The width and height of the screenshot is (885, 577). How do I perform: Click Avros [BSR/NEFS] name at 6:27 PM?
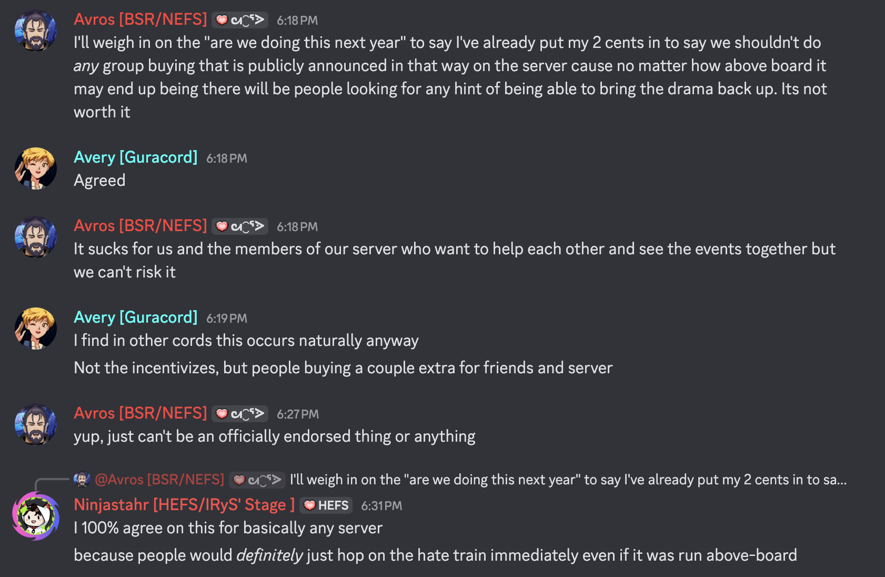pyautogui.click(x=140, y=413)
